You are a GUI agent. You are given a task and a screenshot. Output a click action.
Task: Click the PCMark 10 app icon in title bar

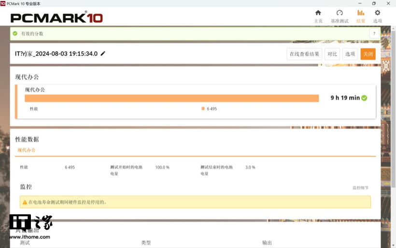point(3,3)
